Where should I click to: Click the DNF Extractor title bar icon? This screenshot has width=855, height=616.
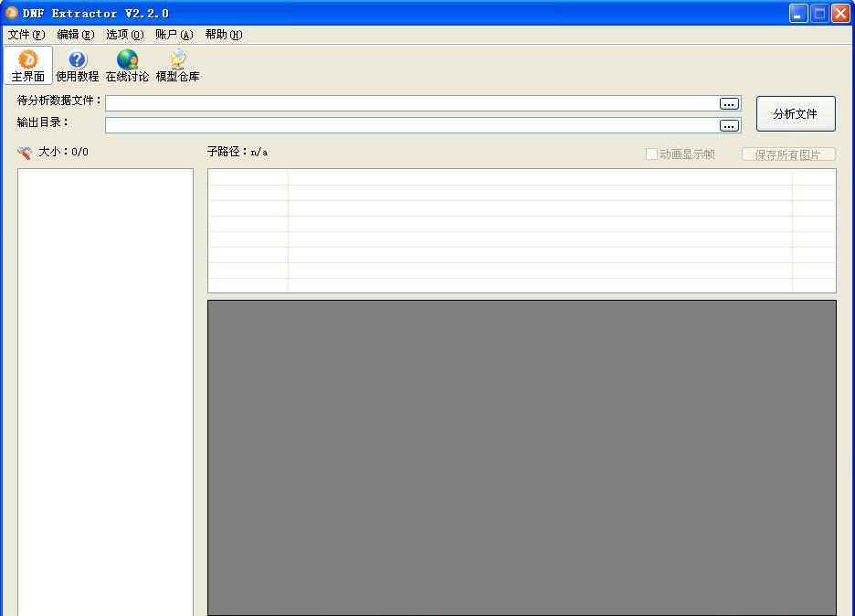pos(12,13)
